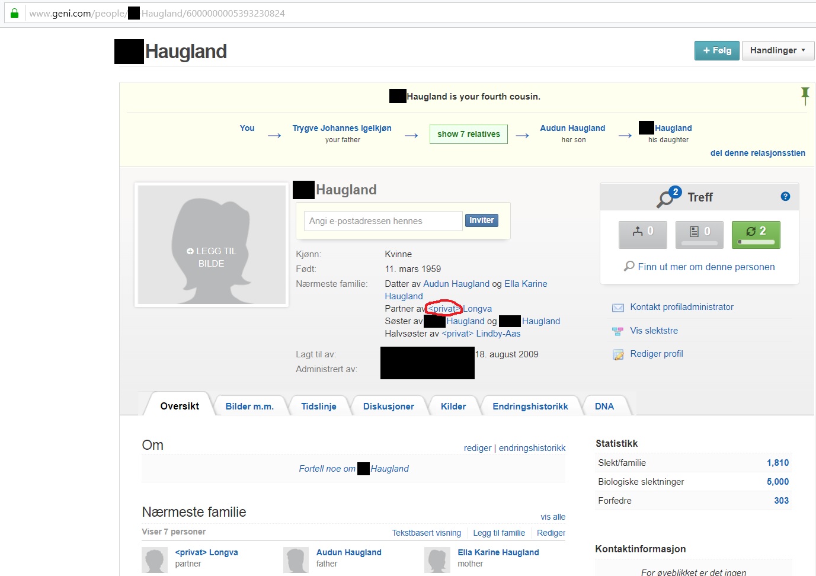Click envelope icon beside Kontakt profiladministrator
Image resolution: width=816 pixels, height=576 pixels.
point(617,308)
